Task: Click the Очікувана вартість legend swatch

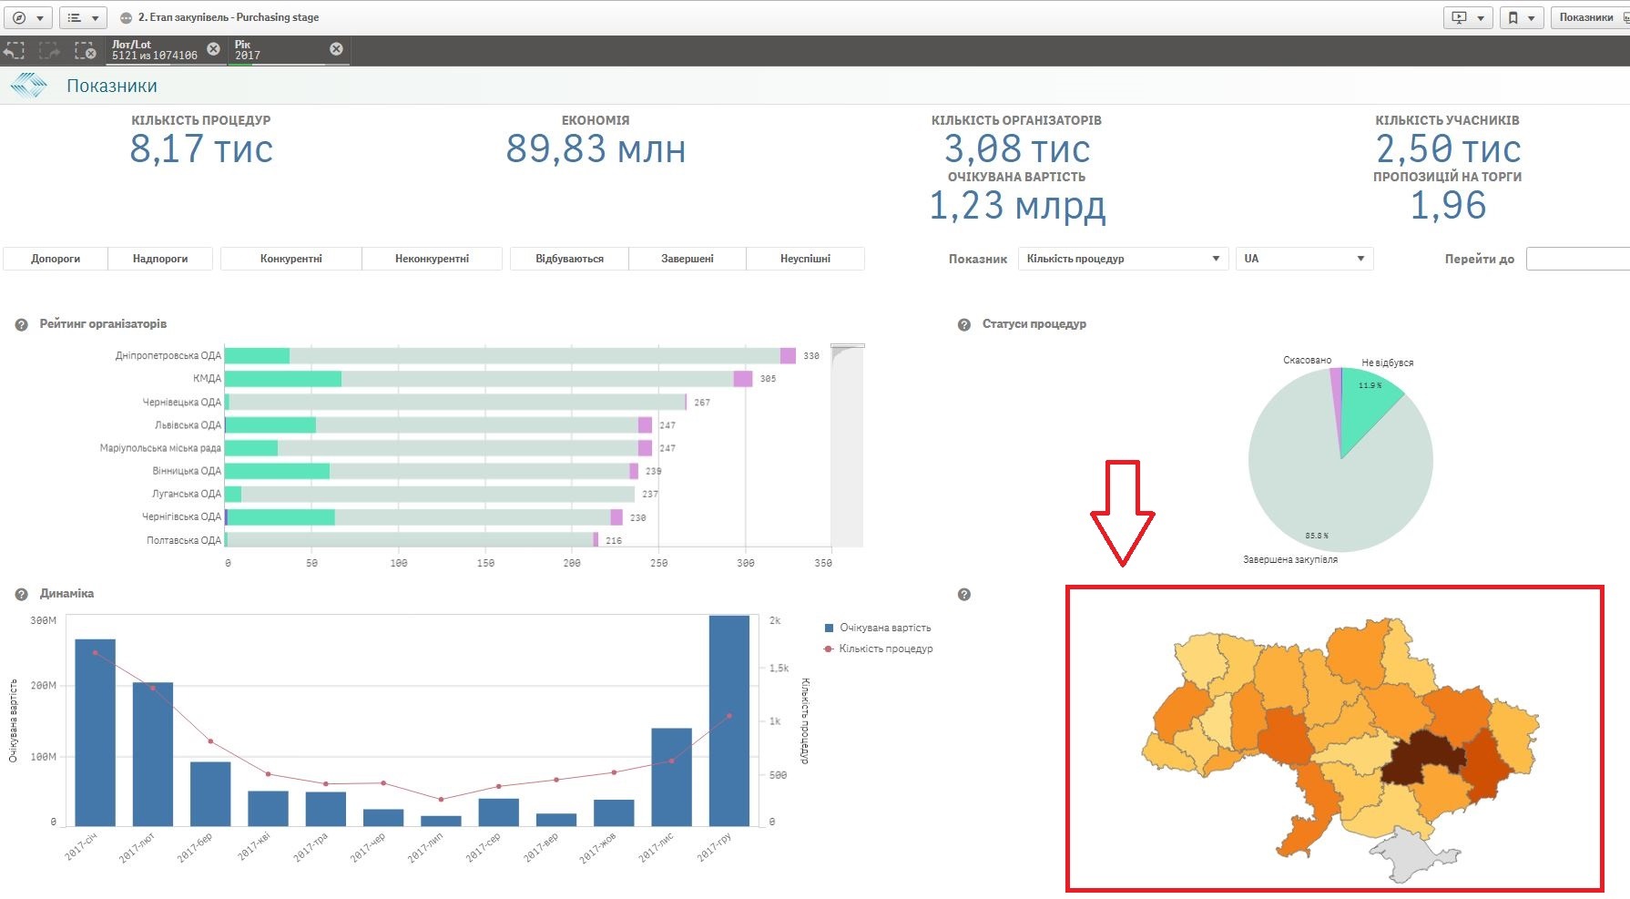Action: pos(829,628)
